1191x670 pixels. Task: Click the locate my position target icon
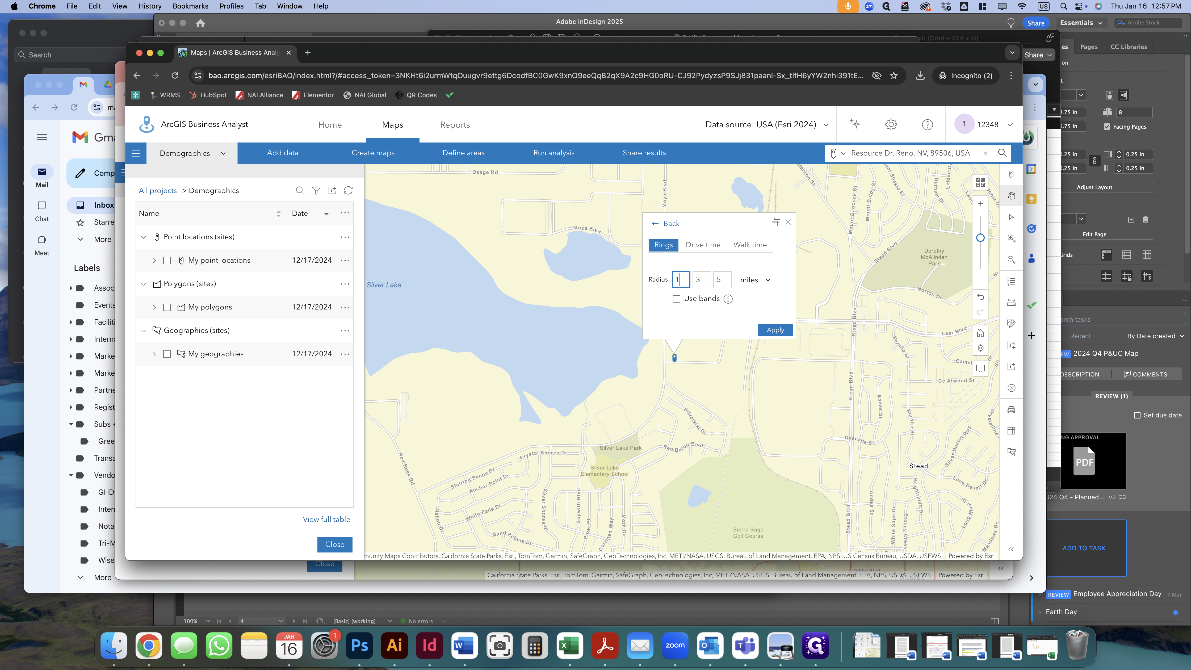980,348
